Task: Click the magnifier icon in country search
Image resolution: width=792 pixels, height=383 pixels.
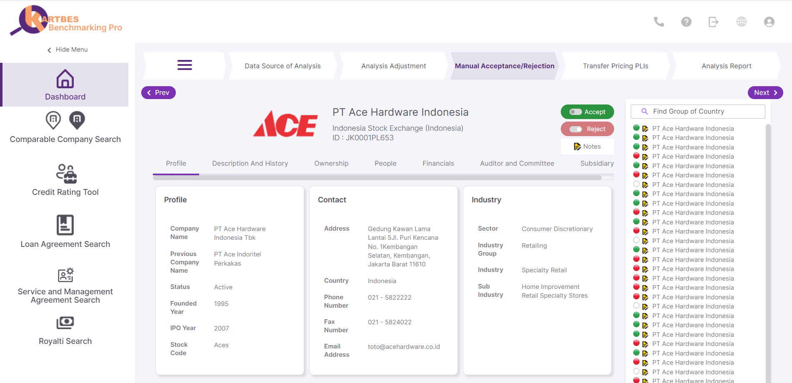Action: (x=645, y=112)
